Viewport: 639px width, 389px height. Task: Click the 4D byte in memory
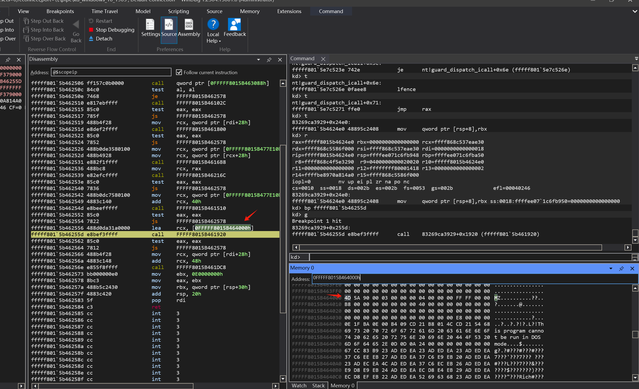pyautogui.click(x=347, y=298)
